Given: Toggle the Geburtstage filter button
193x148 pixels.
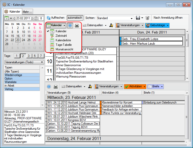Looking at the screenshot, I should [156, 25].
